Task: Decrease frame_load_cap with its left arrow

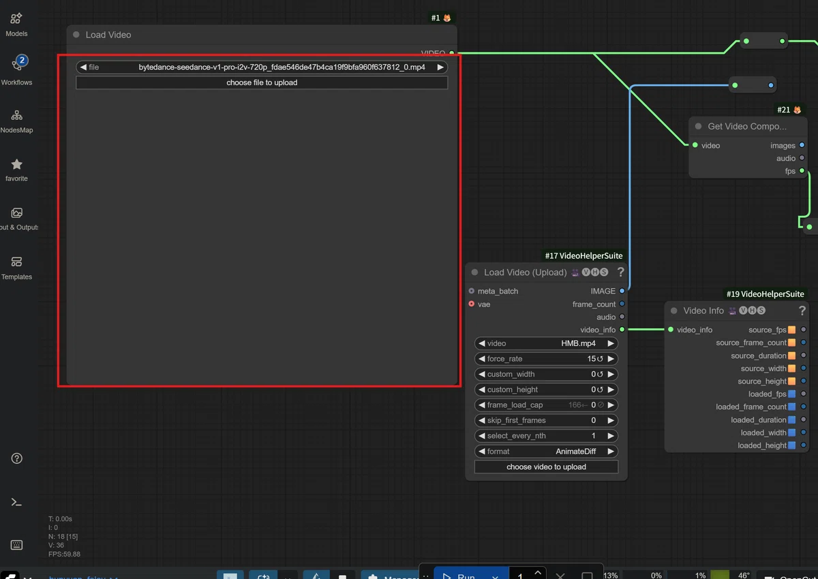Action: click(x=481, y=405)
